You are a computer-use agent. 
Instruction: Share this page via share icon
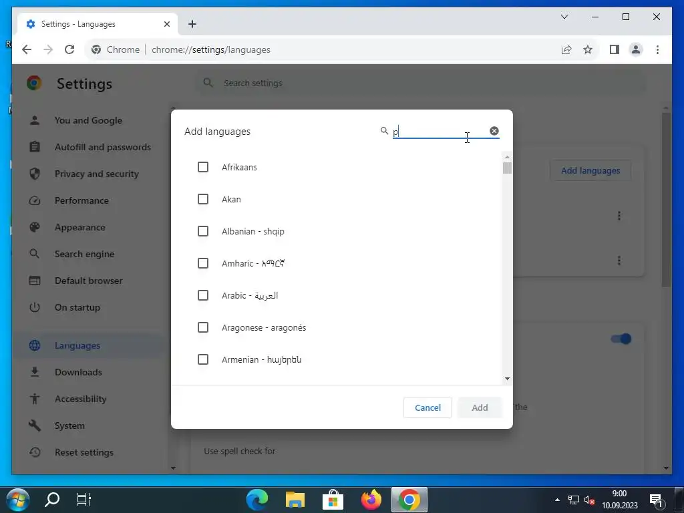[566, 49]
